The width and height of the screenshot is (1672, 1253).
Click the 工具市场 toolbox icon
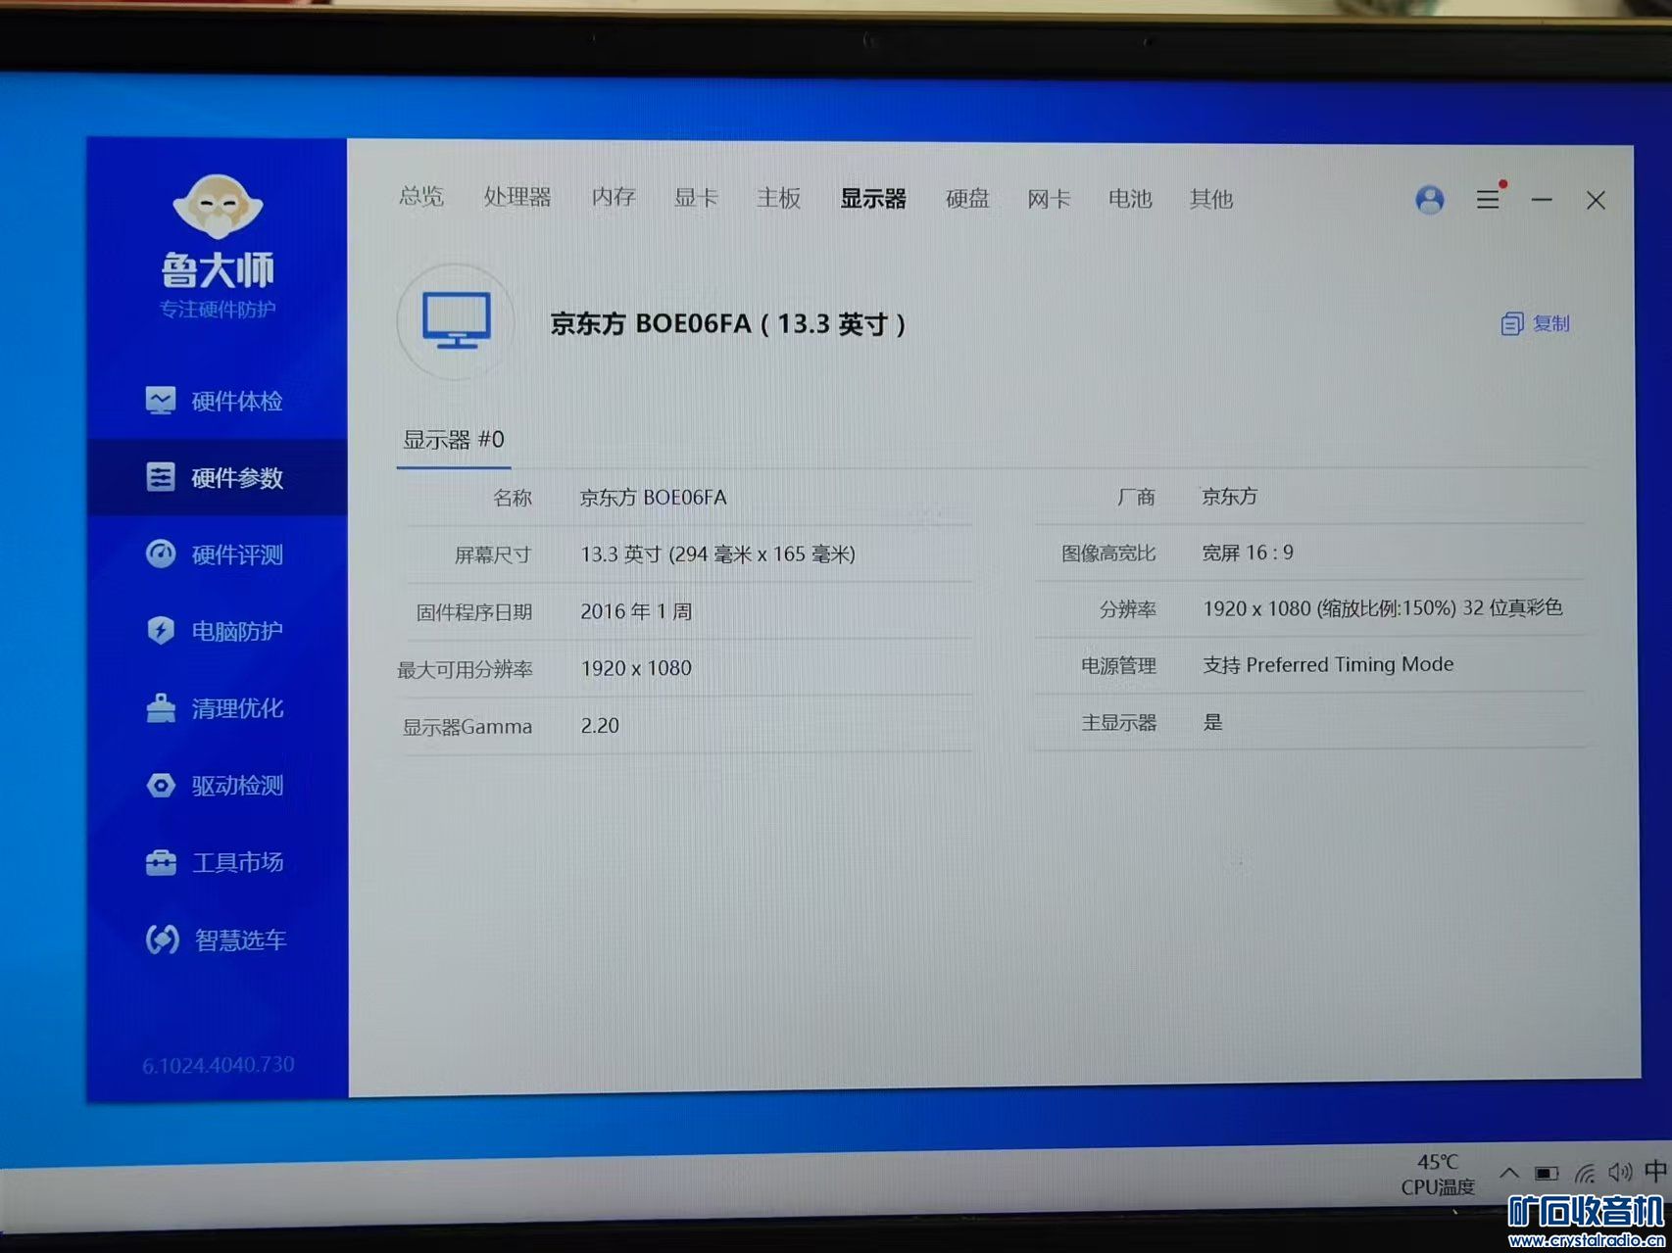click(161, 862)
